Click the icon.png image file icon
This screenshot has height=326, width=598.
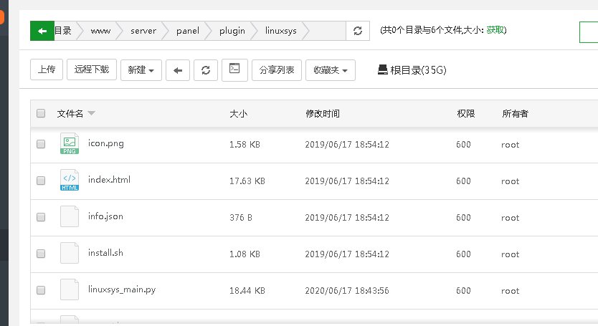pos(70,144)
